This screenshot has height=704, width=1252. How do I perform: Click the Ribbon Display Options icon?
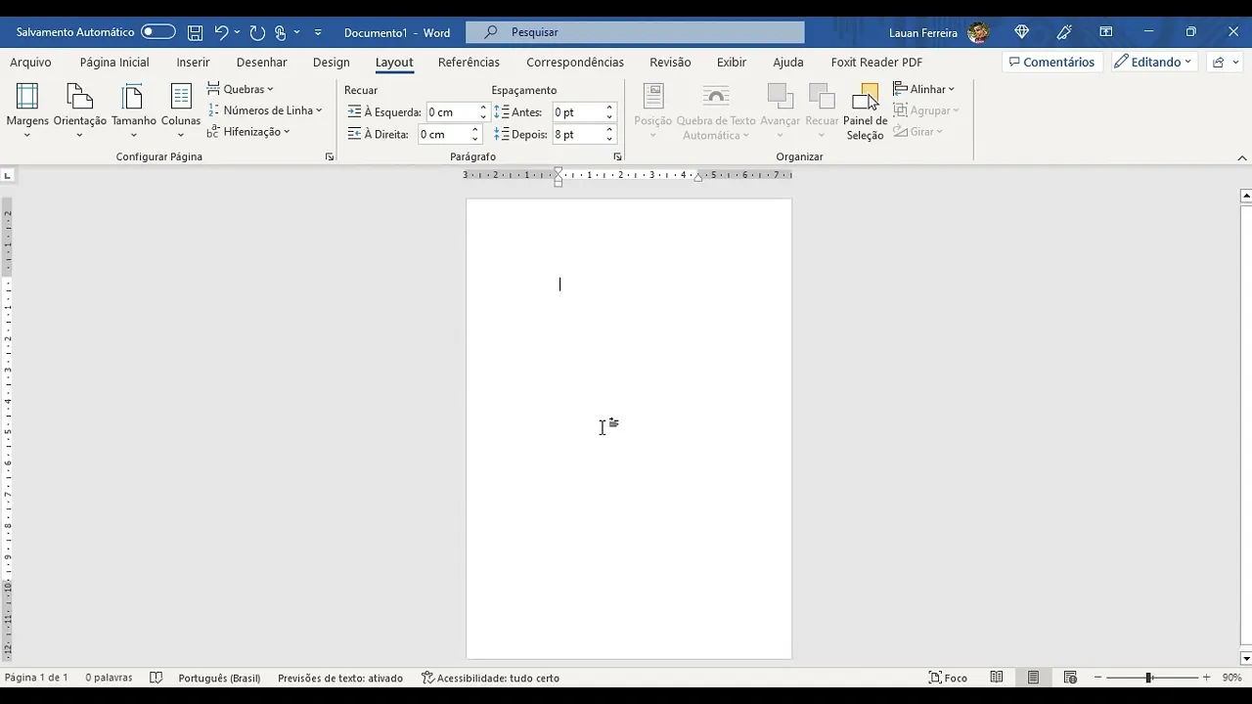pyautogui.click(x=1106, y=32)
